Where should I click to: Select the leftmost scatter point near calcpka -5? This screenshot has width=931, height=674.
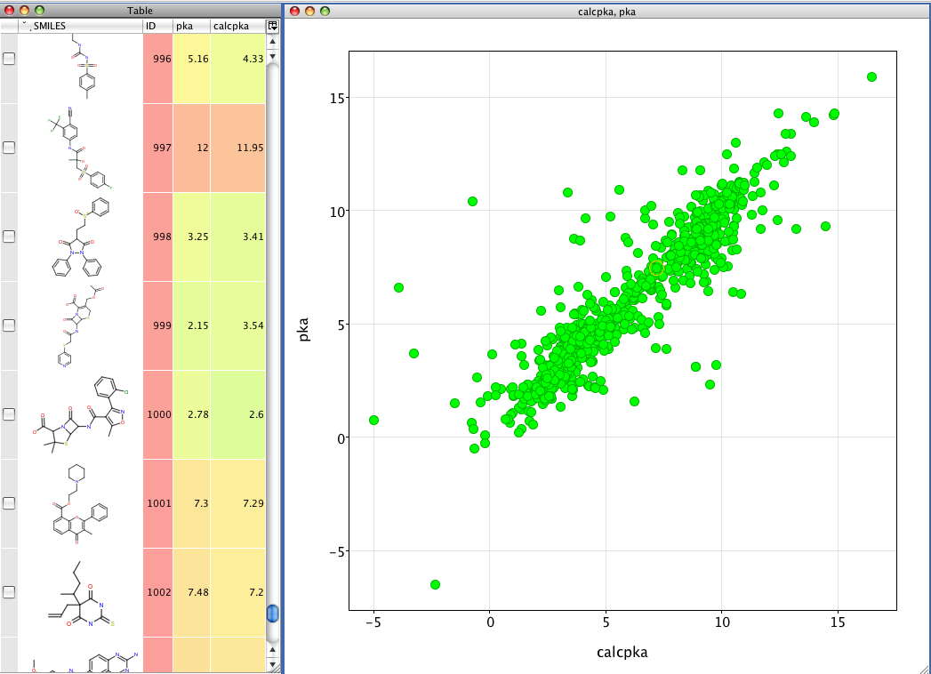pos(373,420)
